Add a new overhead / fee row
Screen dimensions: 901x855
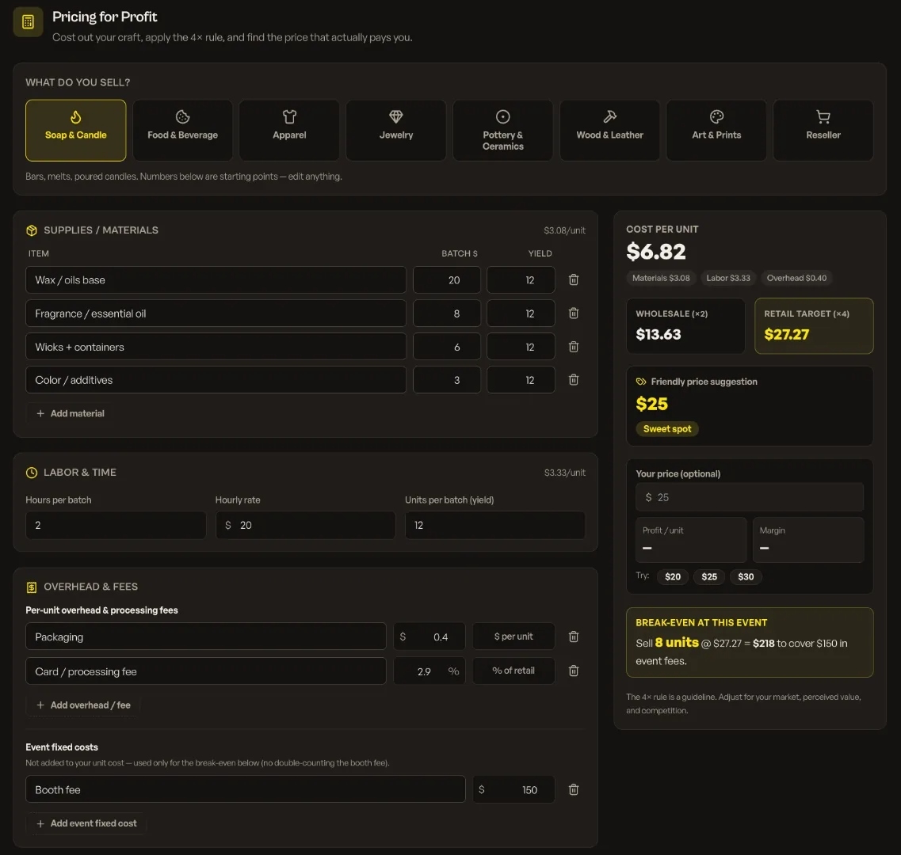[83, 705]
